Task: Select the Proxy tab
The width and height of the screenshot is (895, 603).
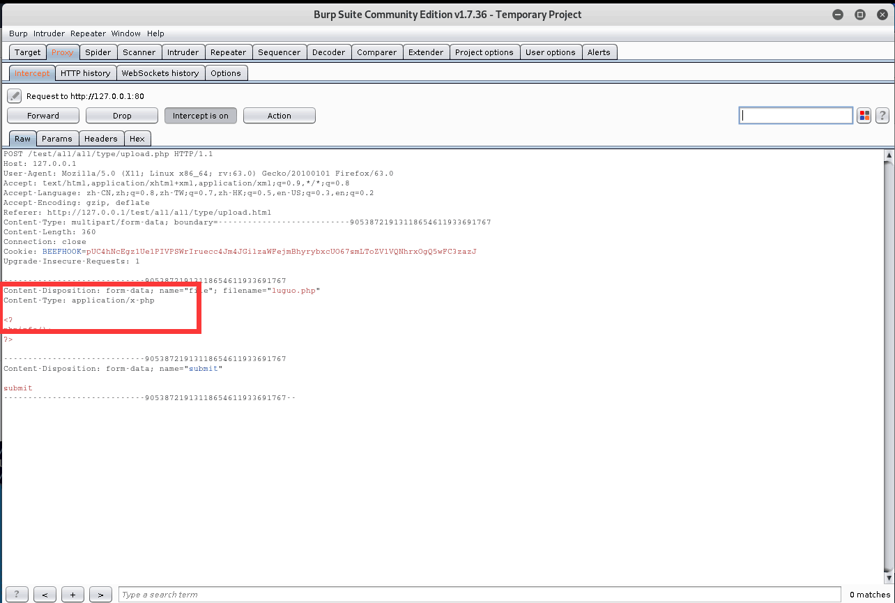Action: (x=62, y=52)
